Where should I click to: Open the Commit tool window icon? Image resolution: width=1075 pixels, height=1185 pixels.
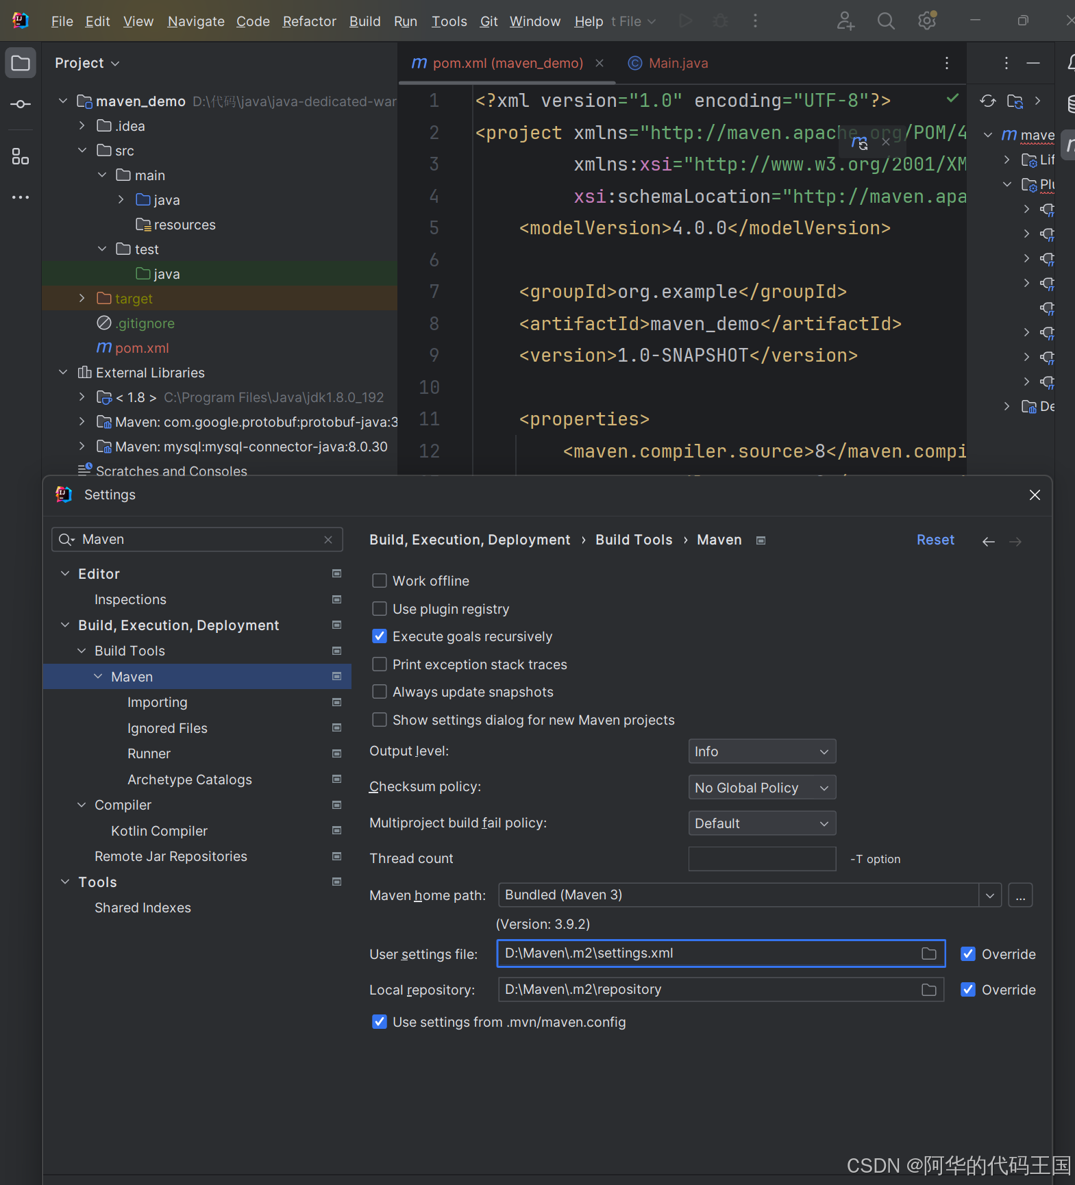[21, 104]
